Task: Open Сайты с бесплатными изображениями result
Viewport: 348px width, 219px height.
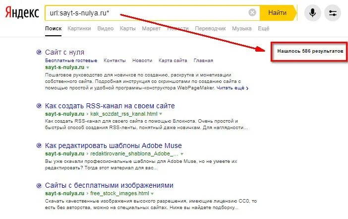Action: click(x=109, y=185)
